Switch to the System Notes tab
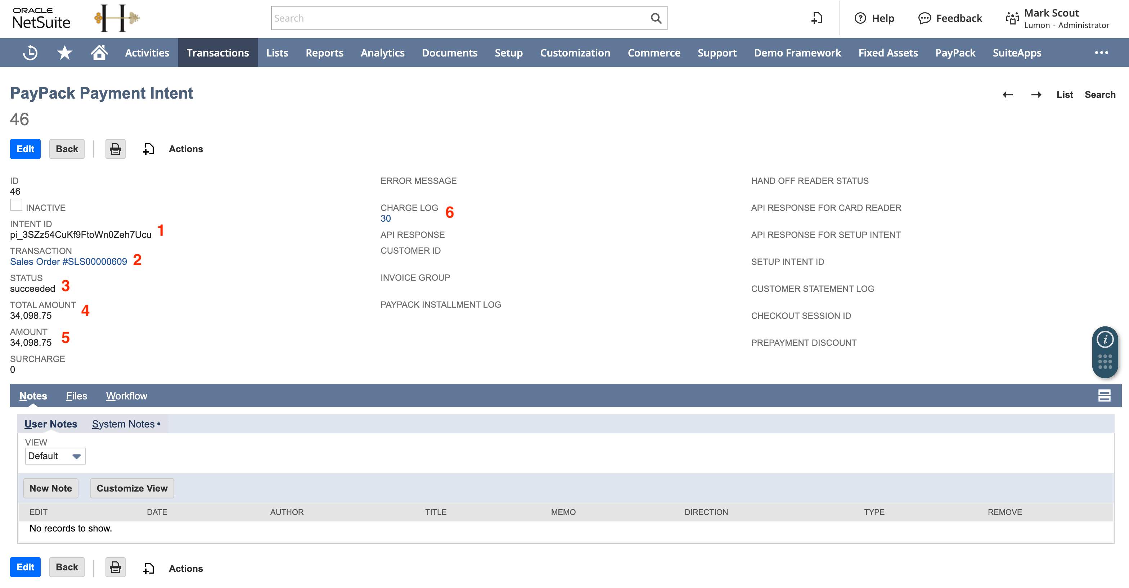Image resolution: width=1129 pixels, height=588 pixels. (x=123, y=424)
